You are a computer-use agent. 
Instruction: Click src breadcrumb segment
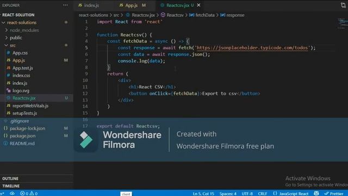point(116,15)
